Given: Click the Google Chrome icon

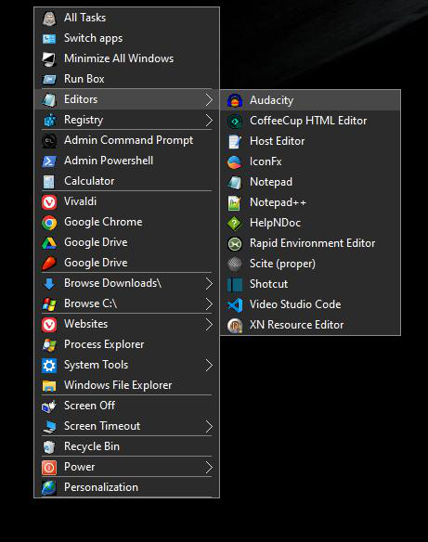Looking at the screenshot, I should 49,222.
